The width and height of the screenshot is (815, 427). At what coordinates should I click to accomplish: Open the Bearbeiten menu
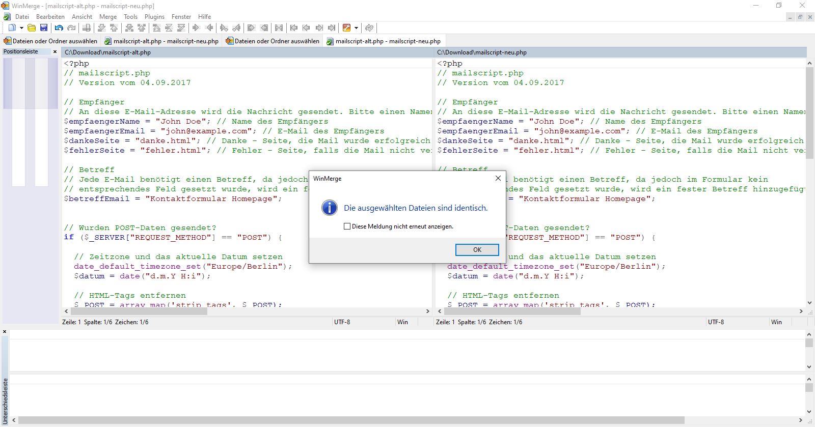point(50,17)
